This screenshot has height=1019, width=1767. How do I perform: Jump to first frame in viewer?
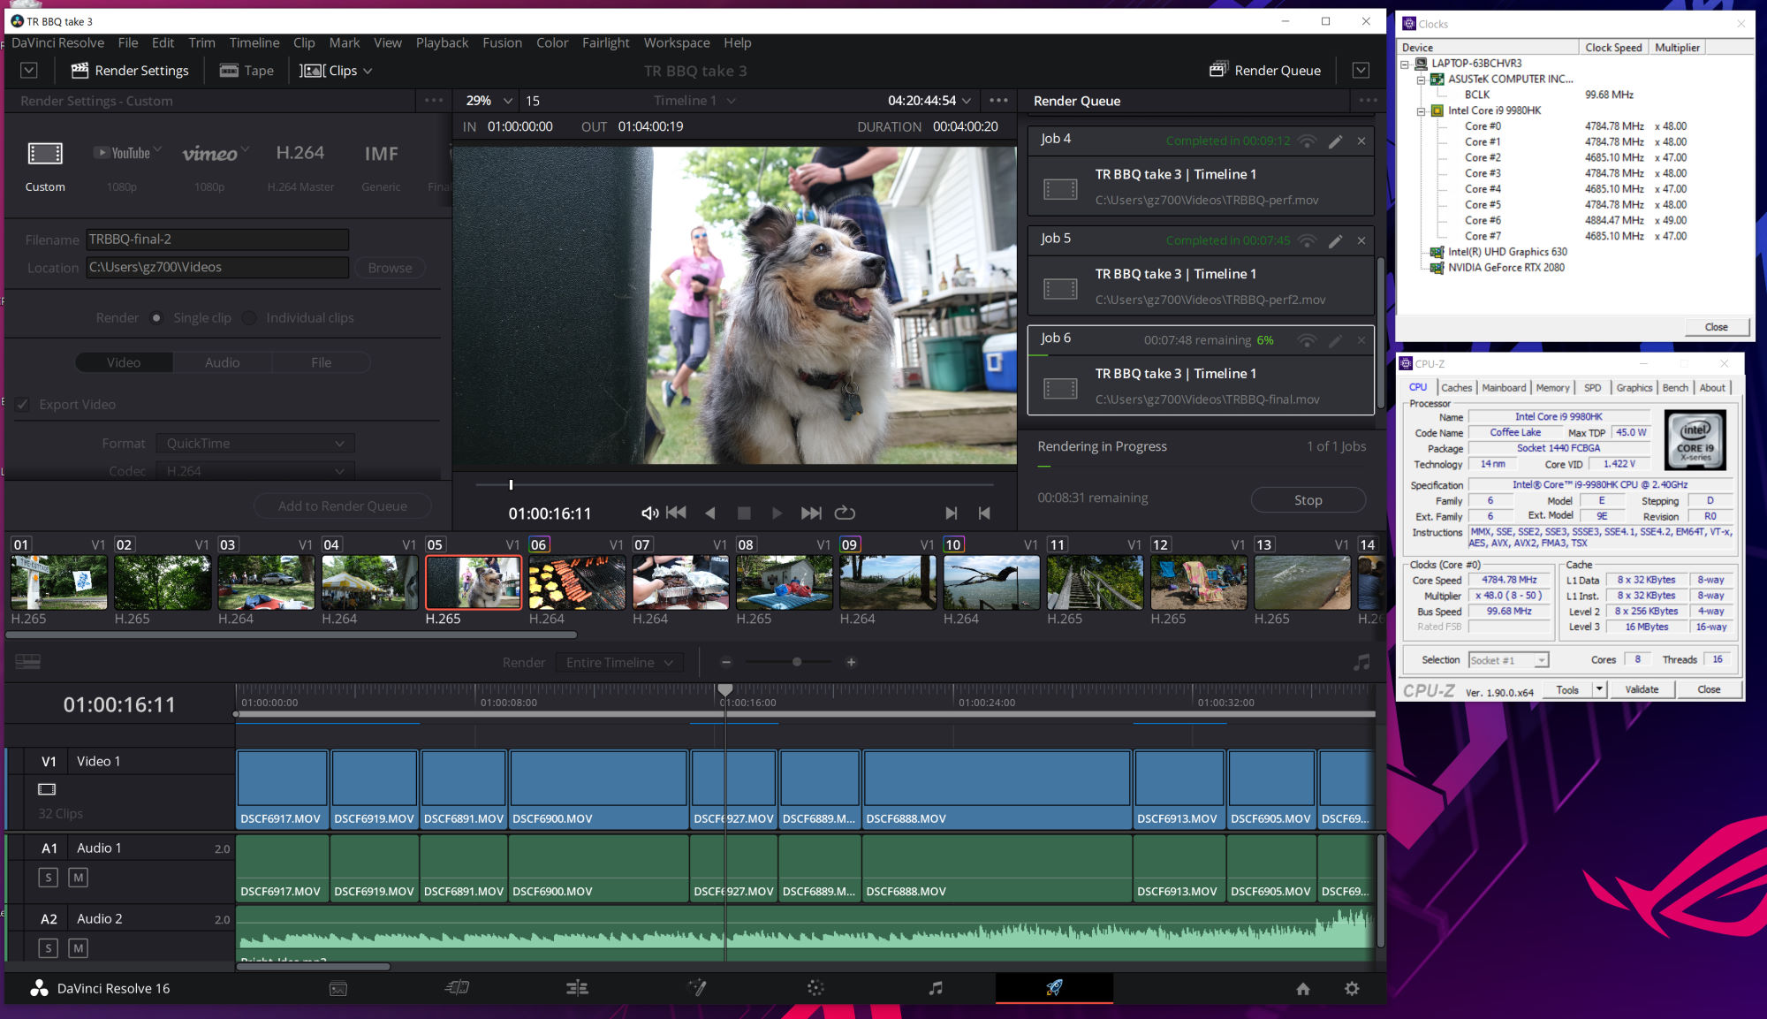coord(677,513)
